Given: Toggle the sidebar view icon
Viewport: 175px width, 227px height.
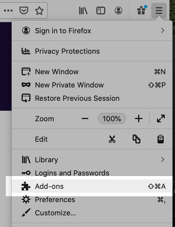Looking at the screenshot, I should coord(101,11).
